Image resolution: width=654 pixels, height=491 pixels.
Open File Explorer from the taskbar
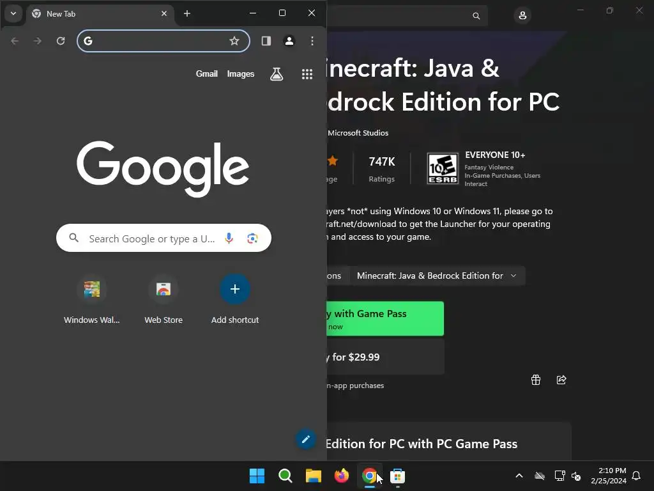(x=313, y=476)
